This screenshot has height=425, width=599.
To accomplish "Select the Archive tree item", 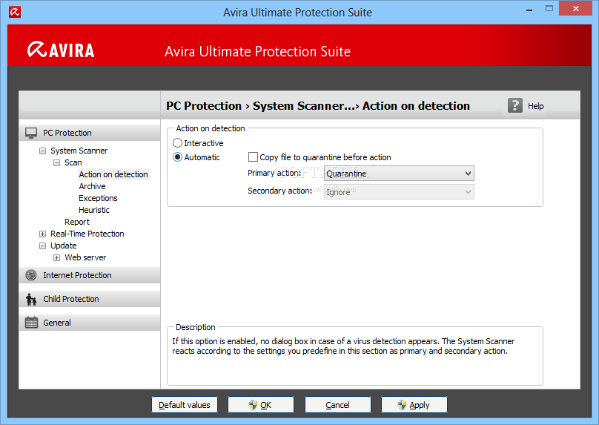I will click(x=92, y=186).
